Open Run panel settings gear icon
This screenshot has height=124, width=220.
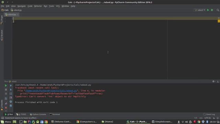(x=213, y=81)
